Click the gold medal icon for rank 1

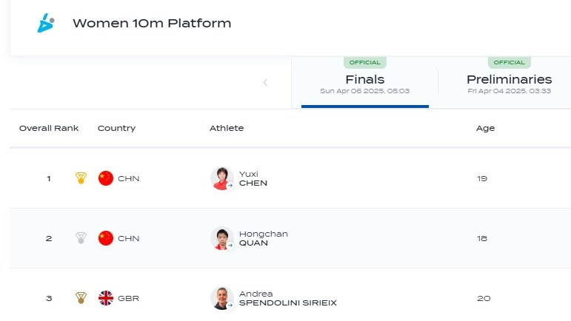pos(81,178)
